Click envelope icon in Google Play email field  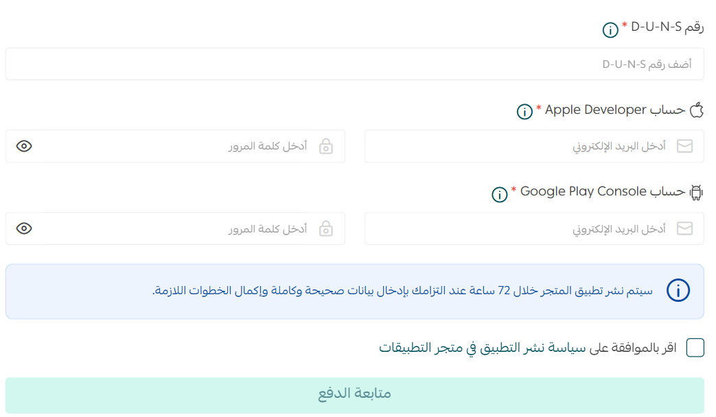pyautogui.click(x=684, y=228)
